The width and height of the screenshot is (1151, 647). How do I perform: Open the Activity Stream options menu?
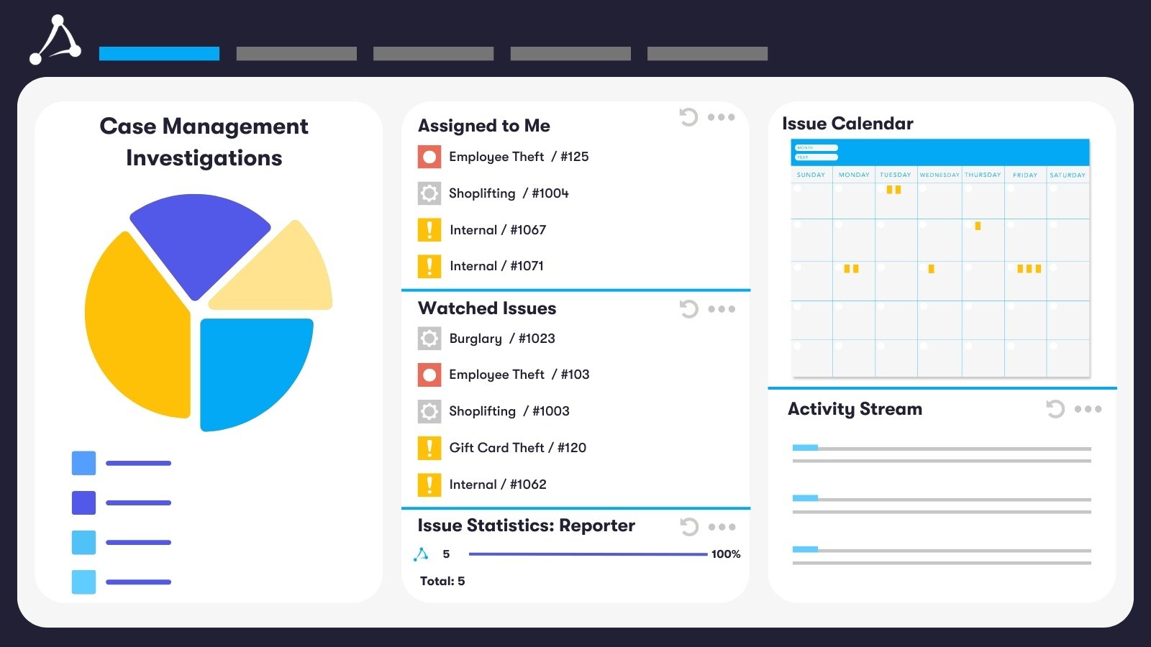coord(1088,409)
